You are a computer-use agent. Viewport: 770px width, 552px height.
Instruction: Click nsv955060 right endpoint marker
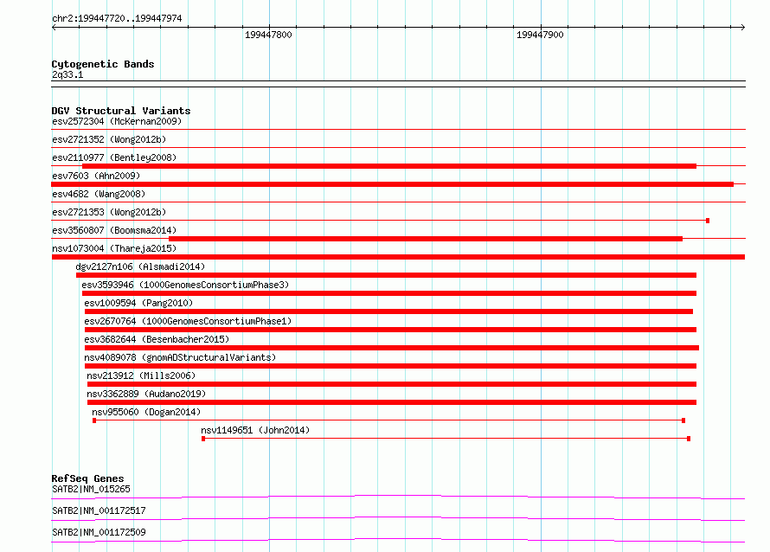(683, 420)
